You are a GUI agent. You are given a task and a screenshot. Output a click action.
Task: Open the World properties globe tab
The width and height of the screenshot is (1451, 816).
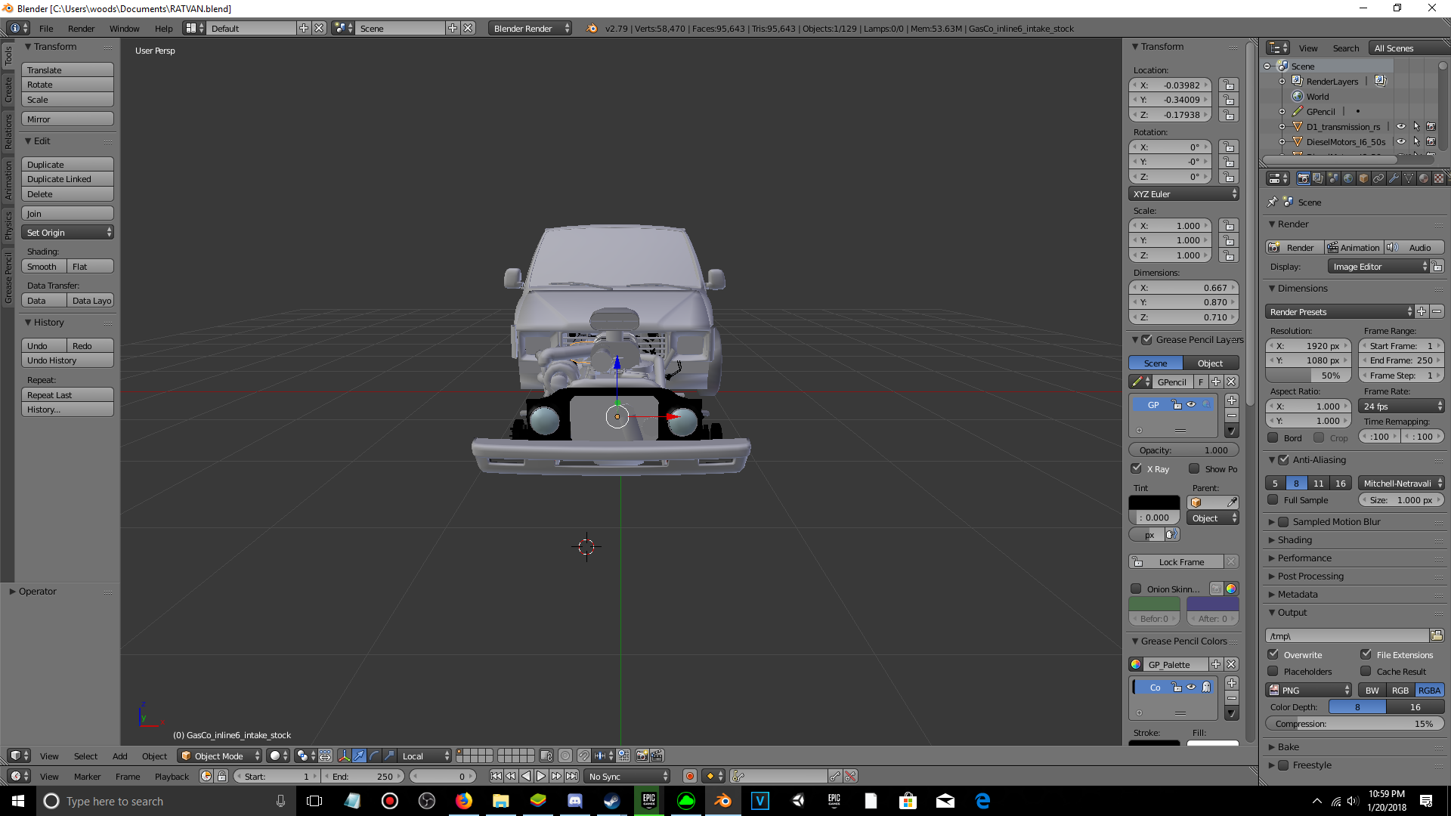[1348, 178]
